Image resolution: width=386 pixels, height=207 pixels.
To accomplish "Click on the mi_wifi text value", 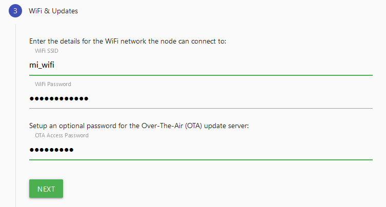I will [42, 65].
